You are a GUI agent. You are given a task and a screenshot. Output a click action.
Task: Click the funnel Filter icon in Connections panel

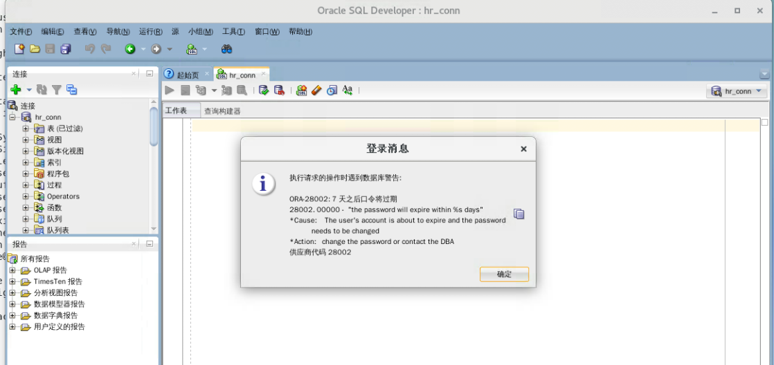point(57,90)
